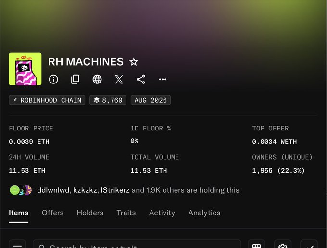The image size is (327, 248).
Task: Click the total volume 11.53 ETH value
Action: tap(149, 171)
